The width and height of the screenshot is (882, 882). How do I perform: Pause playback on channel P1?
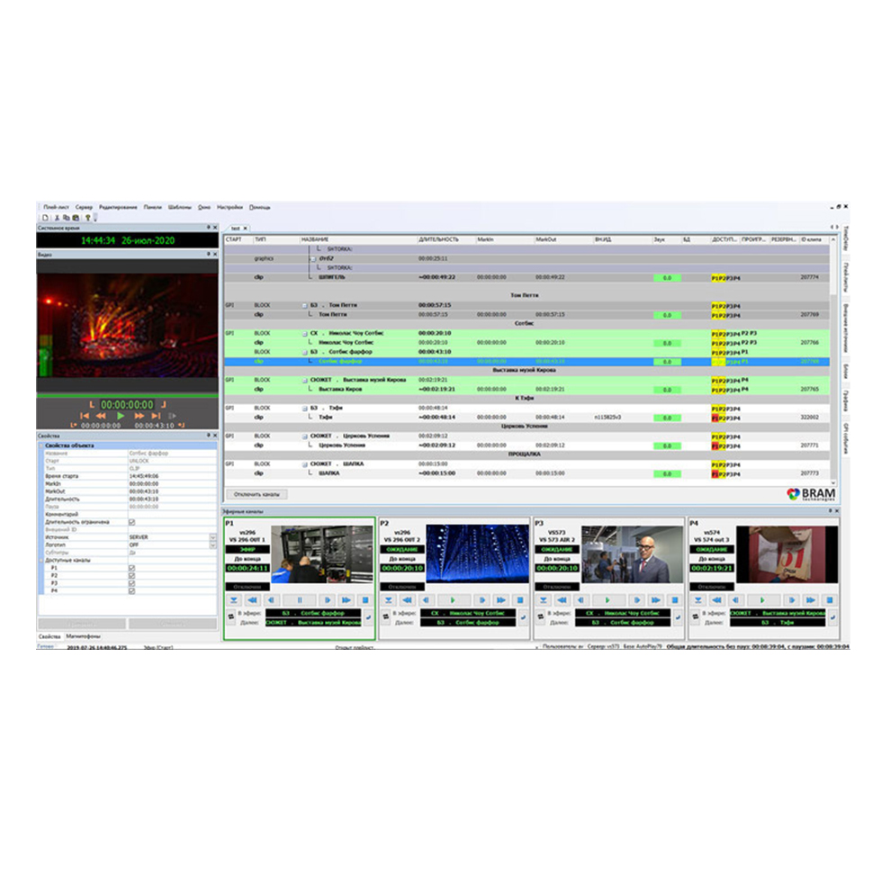coord(300,599)
